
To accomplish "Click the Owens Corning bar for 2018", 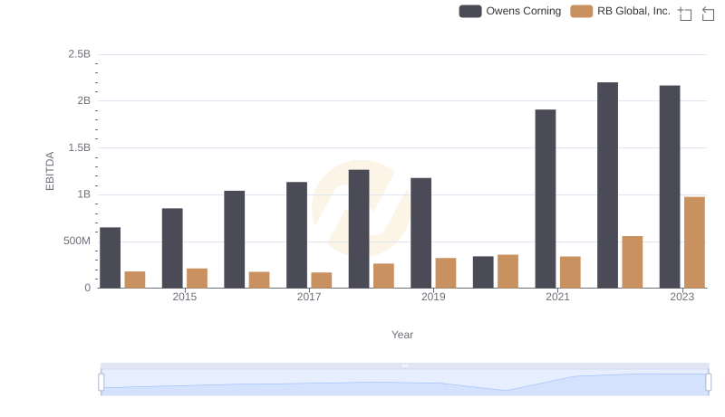I will coord(359,229).
